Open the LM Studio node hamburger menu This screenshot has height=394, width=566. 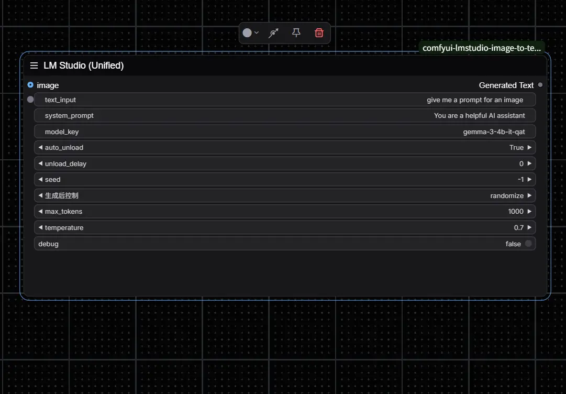coord(34,65)
